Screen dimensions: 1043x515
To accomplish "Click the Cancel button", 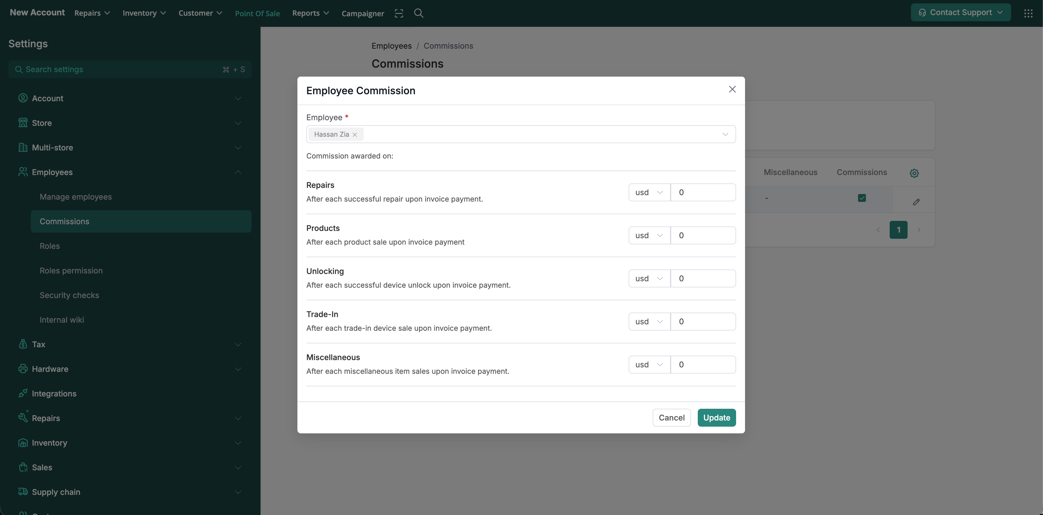I will 671,417.
